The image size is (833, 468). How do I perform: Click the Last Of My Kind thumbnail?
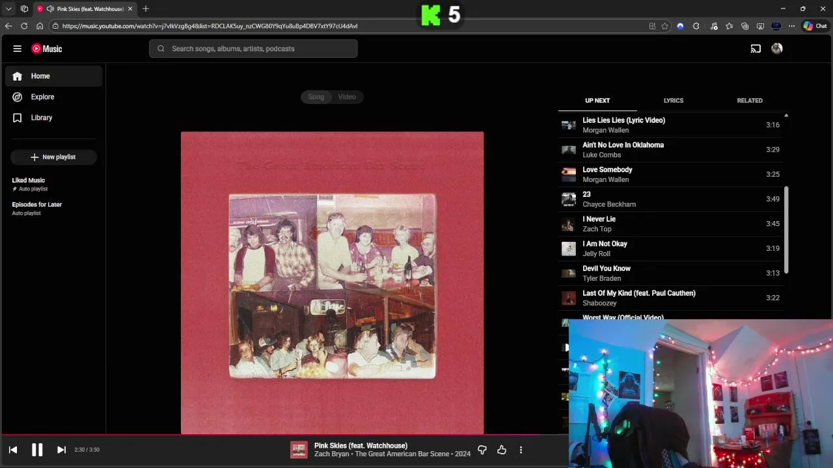[x=569, y=298]
